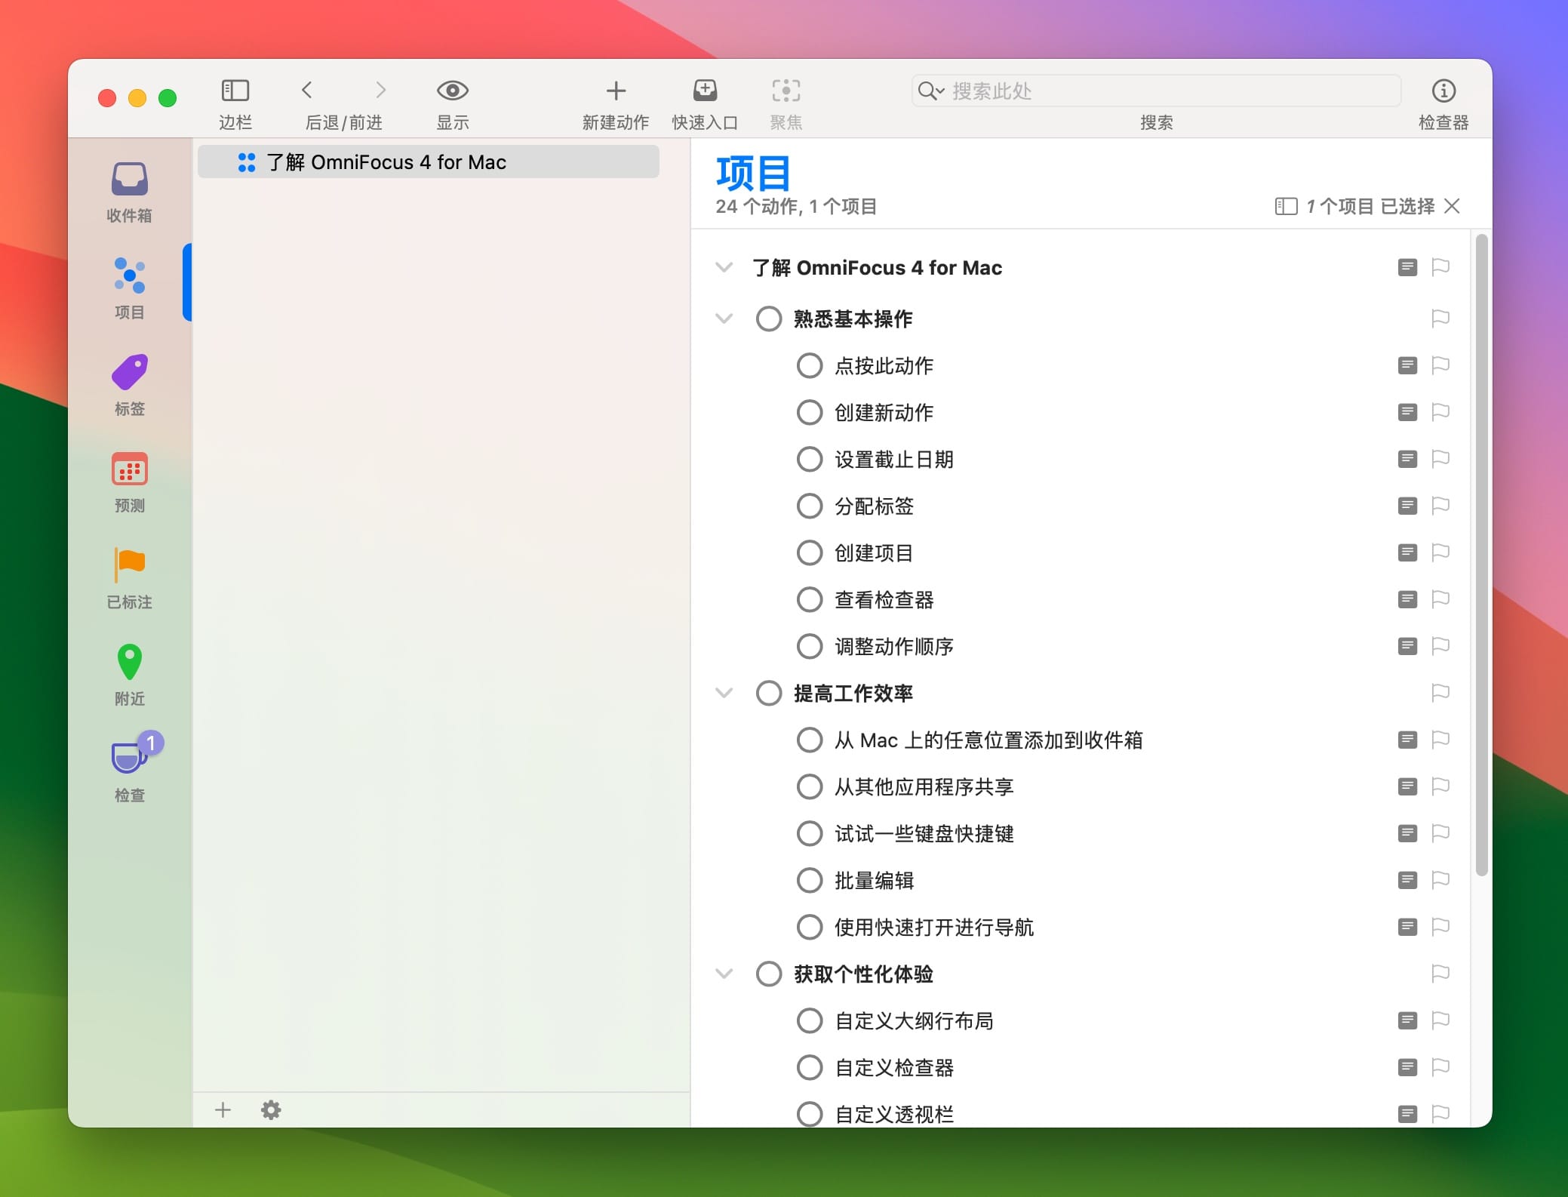Flag the 设置截止日期 action
1568x1197 pixels.
[x=1440, y=459]
